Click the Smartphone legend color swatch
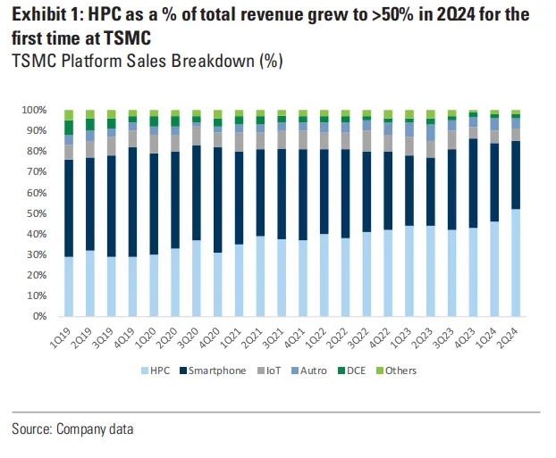This screenshot has width=556, height=458. pyautogui.click(x=183, y=371)
